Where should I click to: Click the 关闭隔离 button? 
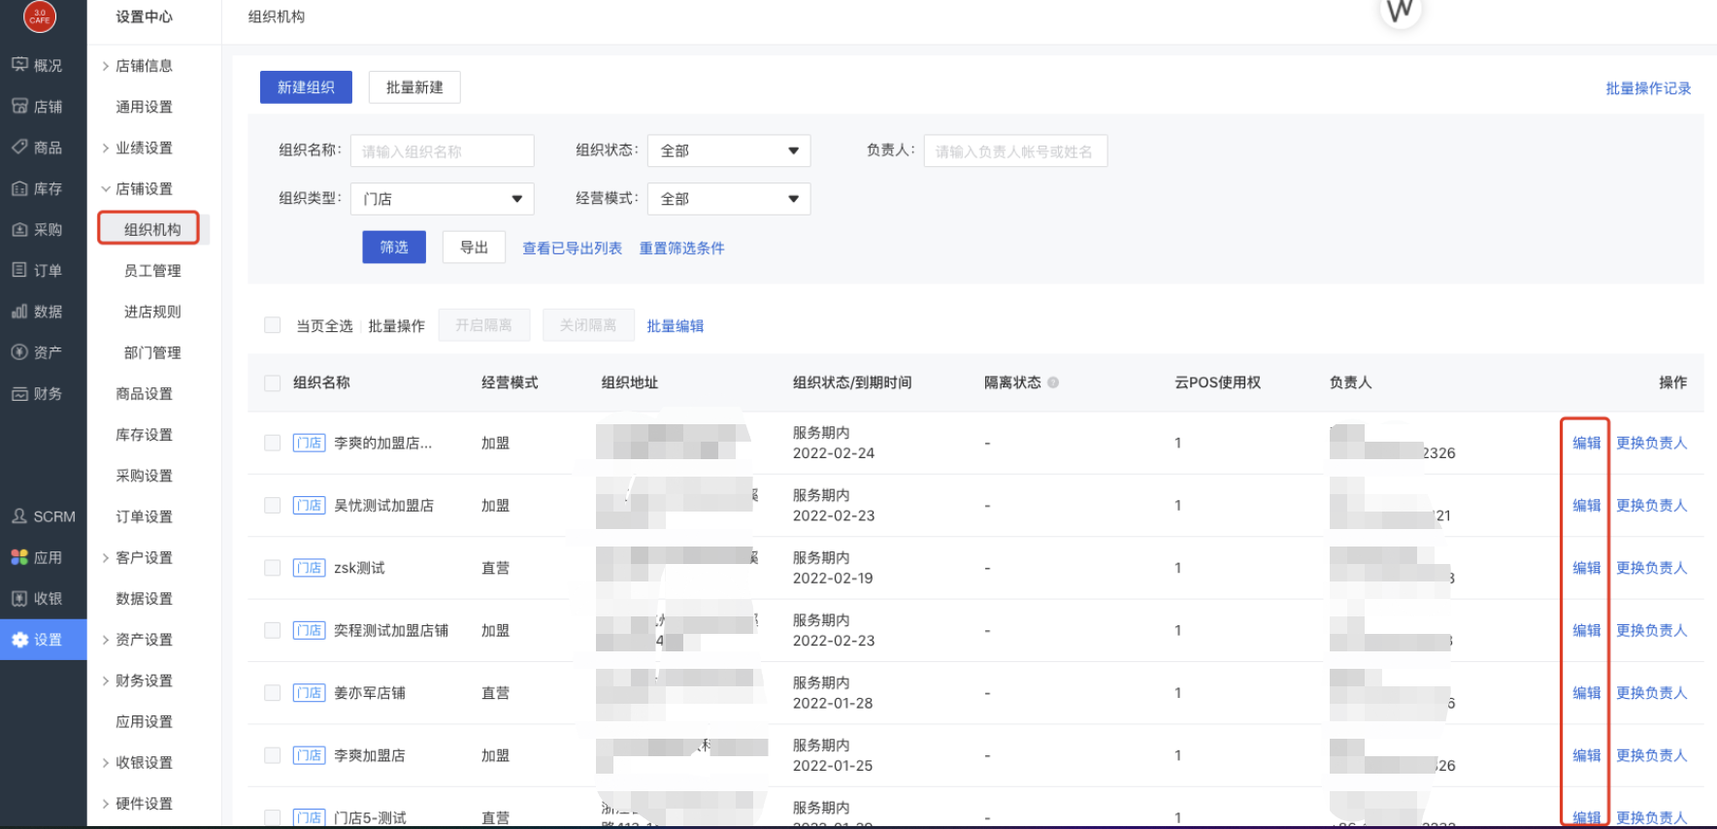tap(588, 325)
